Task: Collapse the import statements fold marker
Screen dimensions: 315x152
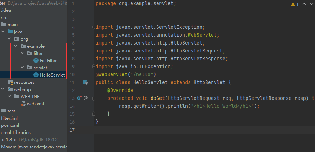Action: [93, 27]
